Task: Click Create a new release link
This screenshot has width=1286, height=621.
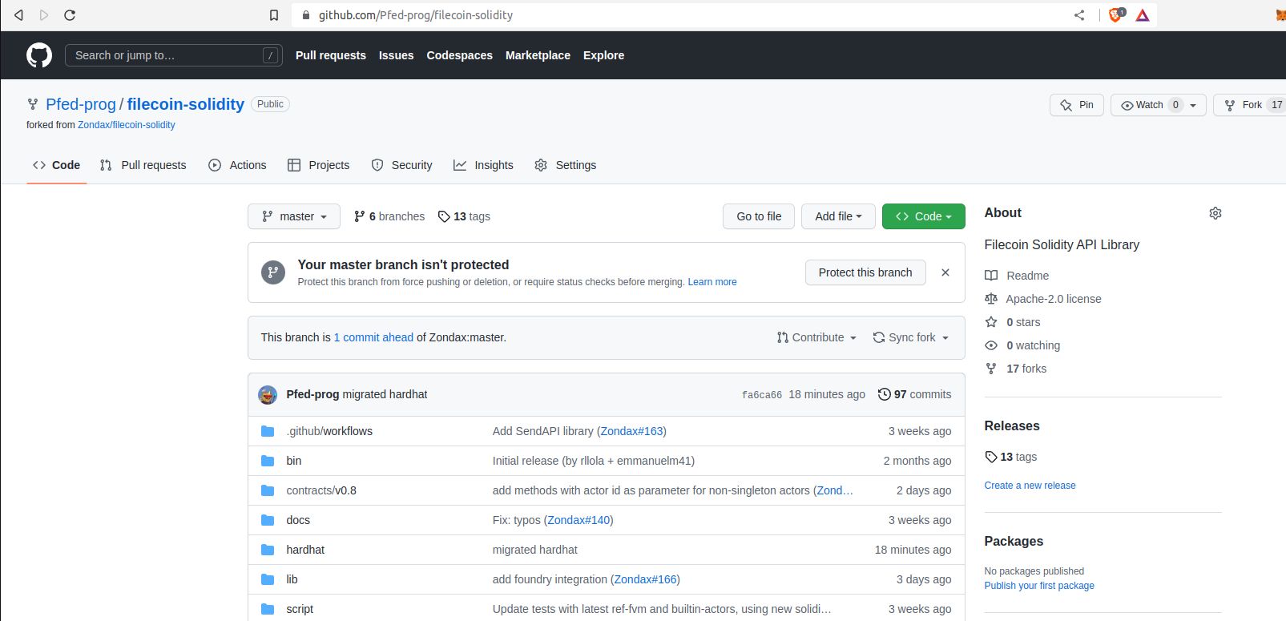Action: coord(1030,486)
